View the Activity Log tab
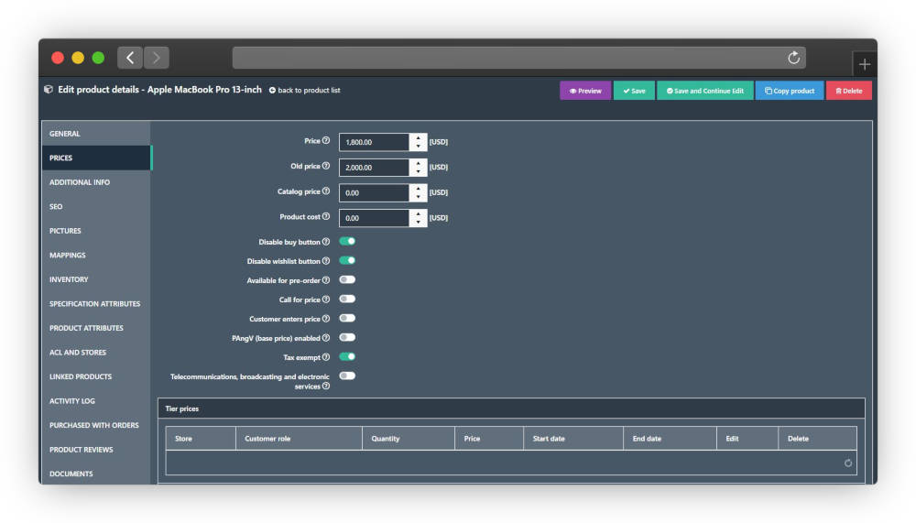Screen dimensions: 916x523 point(96,401)
